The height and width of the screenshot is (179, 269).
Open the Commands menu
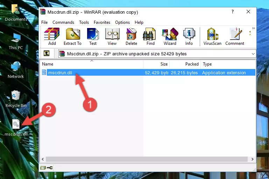[x=63, y=22]
